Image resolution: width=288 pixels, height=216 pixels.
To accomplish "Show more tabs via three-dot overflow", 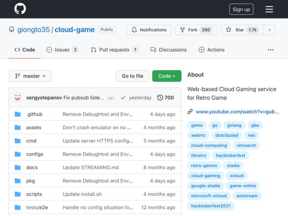I will [x=270, y=50].
